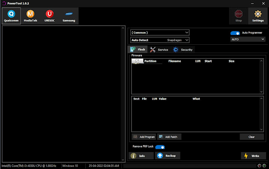Click the green round status icon in status bar
Screen dimensions: 269x169
click(264, 166)
